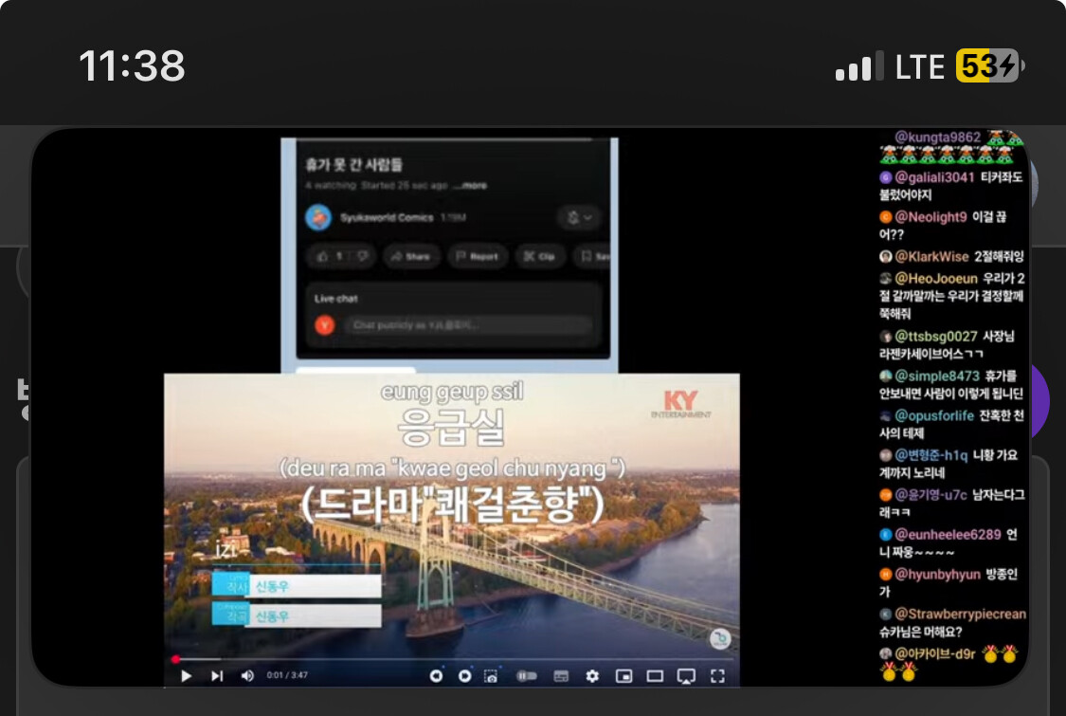Click the Syukaworld Comics channel avatar
1066x716 pixels.
pos(318,217)
